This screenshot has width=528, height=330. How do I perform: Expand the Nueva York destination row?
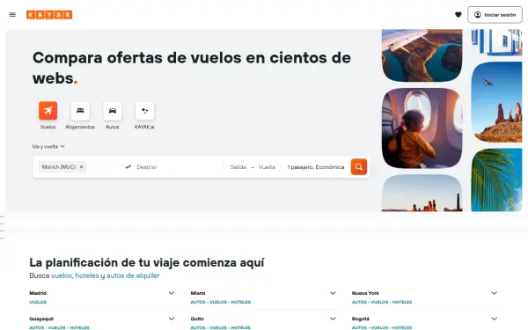click(494, 293)
